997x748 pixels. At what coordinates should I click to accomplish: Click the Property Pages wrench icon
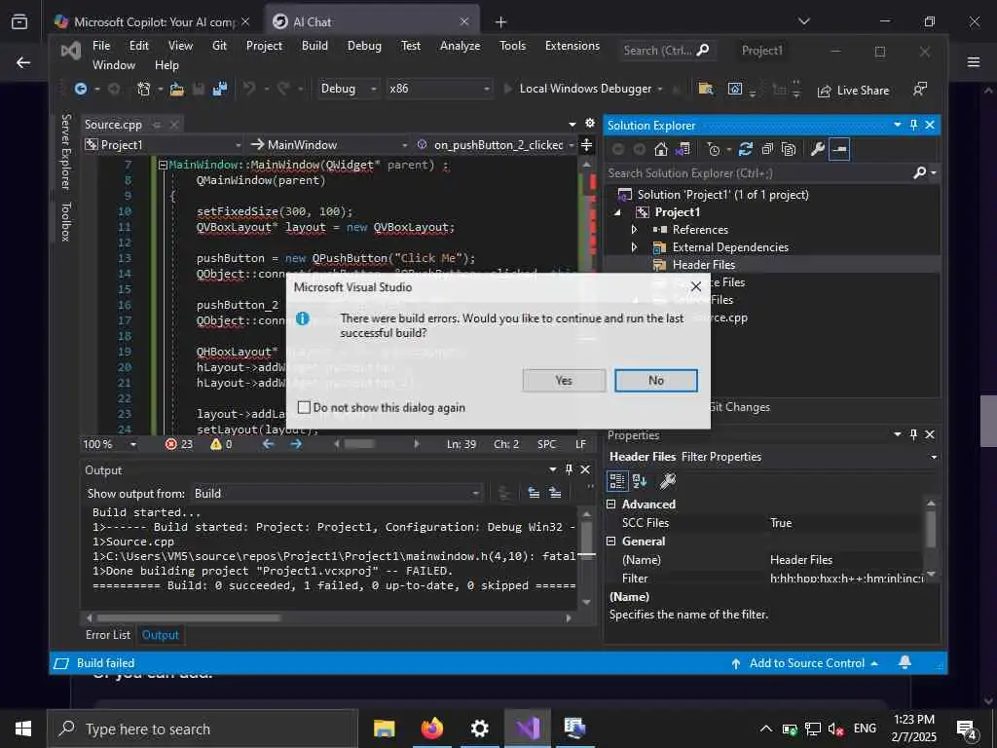668,481
